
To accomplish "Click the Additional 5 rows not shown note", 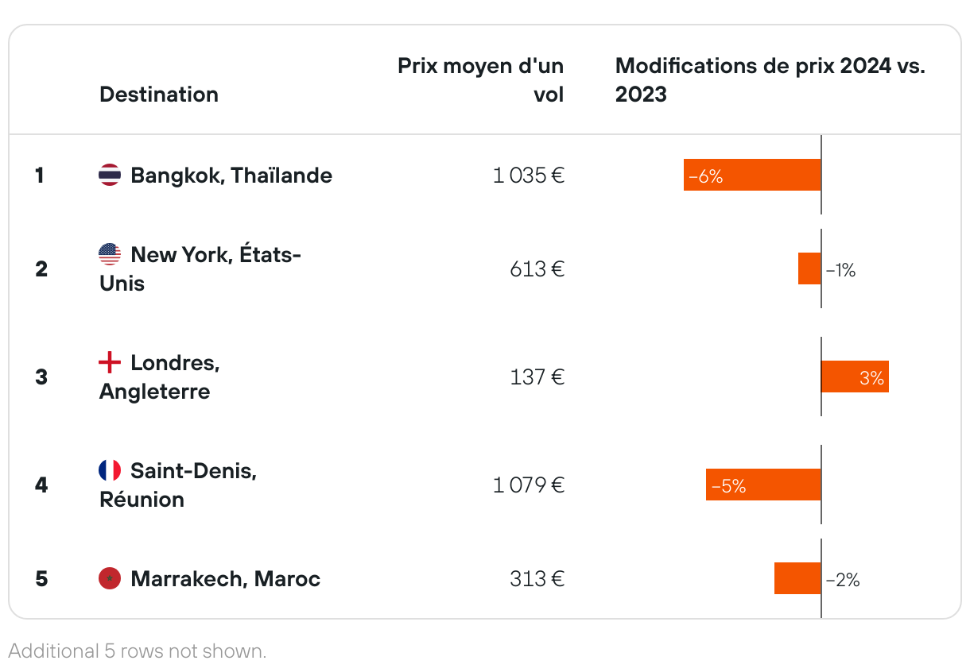I will [x=138, y=651].
